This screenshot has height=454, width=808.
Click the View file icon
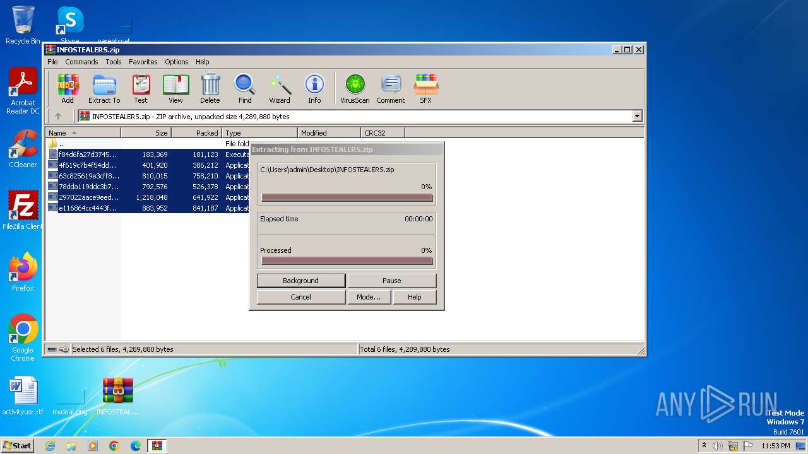(175, 88)
